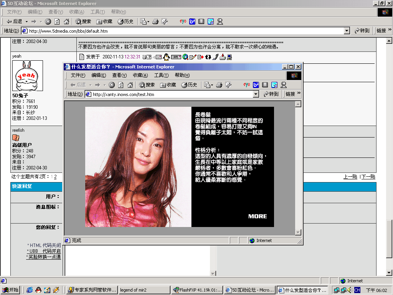Click the MORE link on the hairstyle result
The height and width of the screenshot is (295, 393).
258,216
